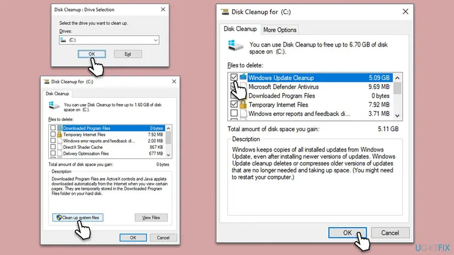Click OK in small Disk Cleanup window
This screenshot has height=255, width=454.
click(133, 237)
